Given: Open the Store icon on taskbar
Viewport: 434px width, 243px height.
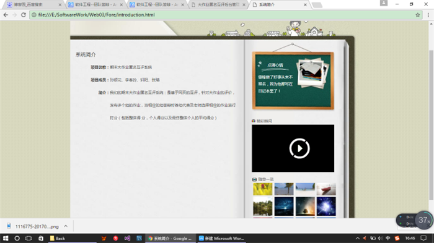Looking at the screenshot, I should tap(41, 238).
